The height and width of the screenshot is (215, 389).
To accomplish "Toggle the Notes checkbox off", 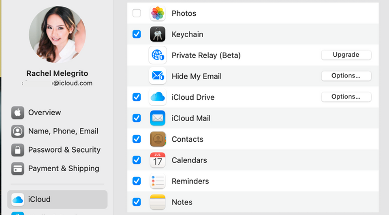I will [137, 202].
